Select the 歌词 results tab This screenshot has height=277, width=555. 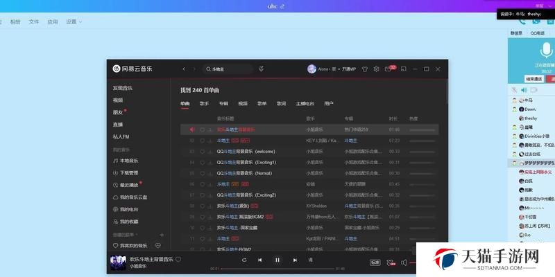pyautogui.click(x=282, y=103)
